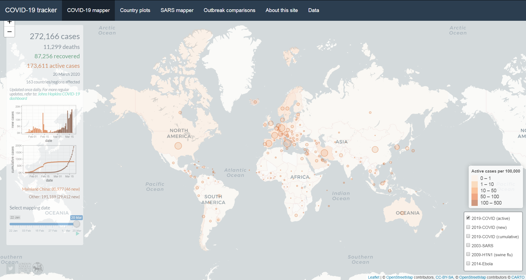This screenshot has width=526, height=280.
Task: Click the Iceland case circle
Action: 255,102
